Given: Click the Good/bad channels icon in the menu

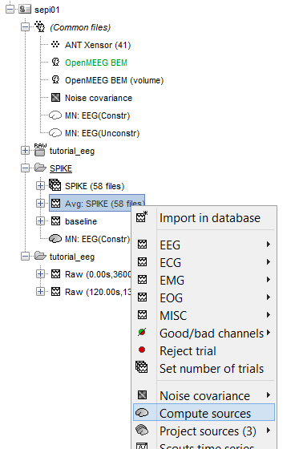Looking at the screenshot, I should (142, 332).
